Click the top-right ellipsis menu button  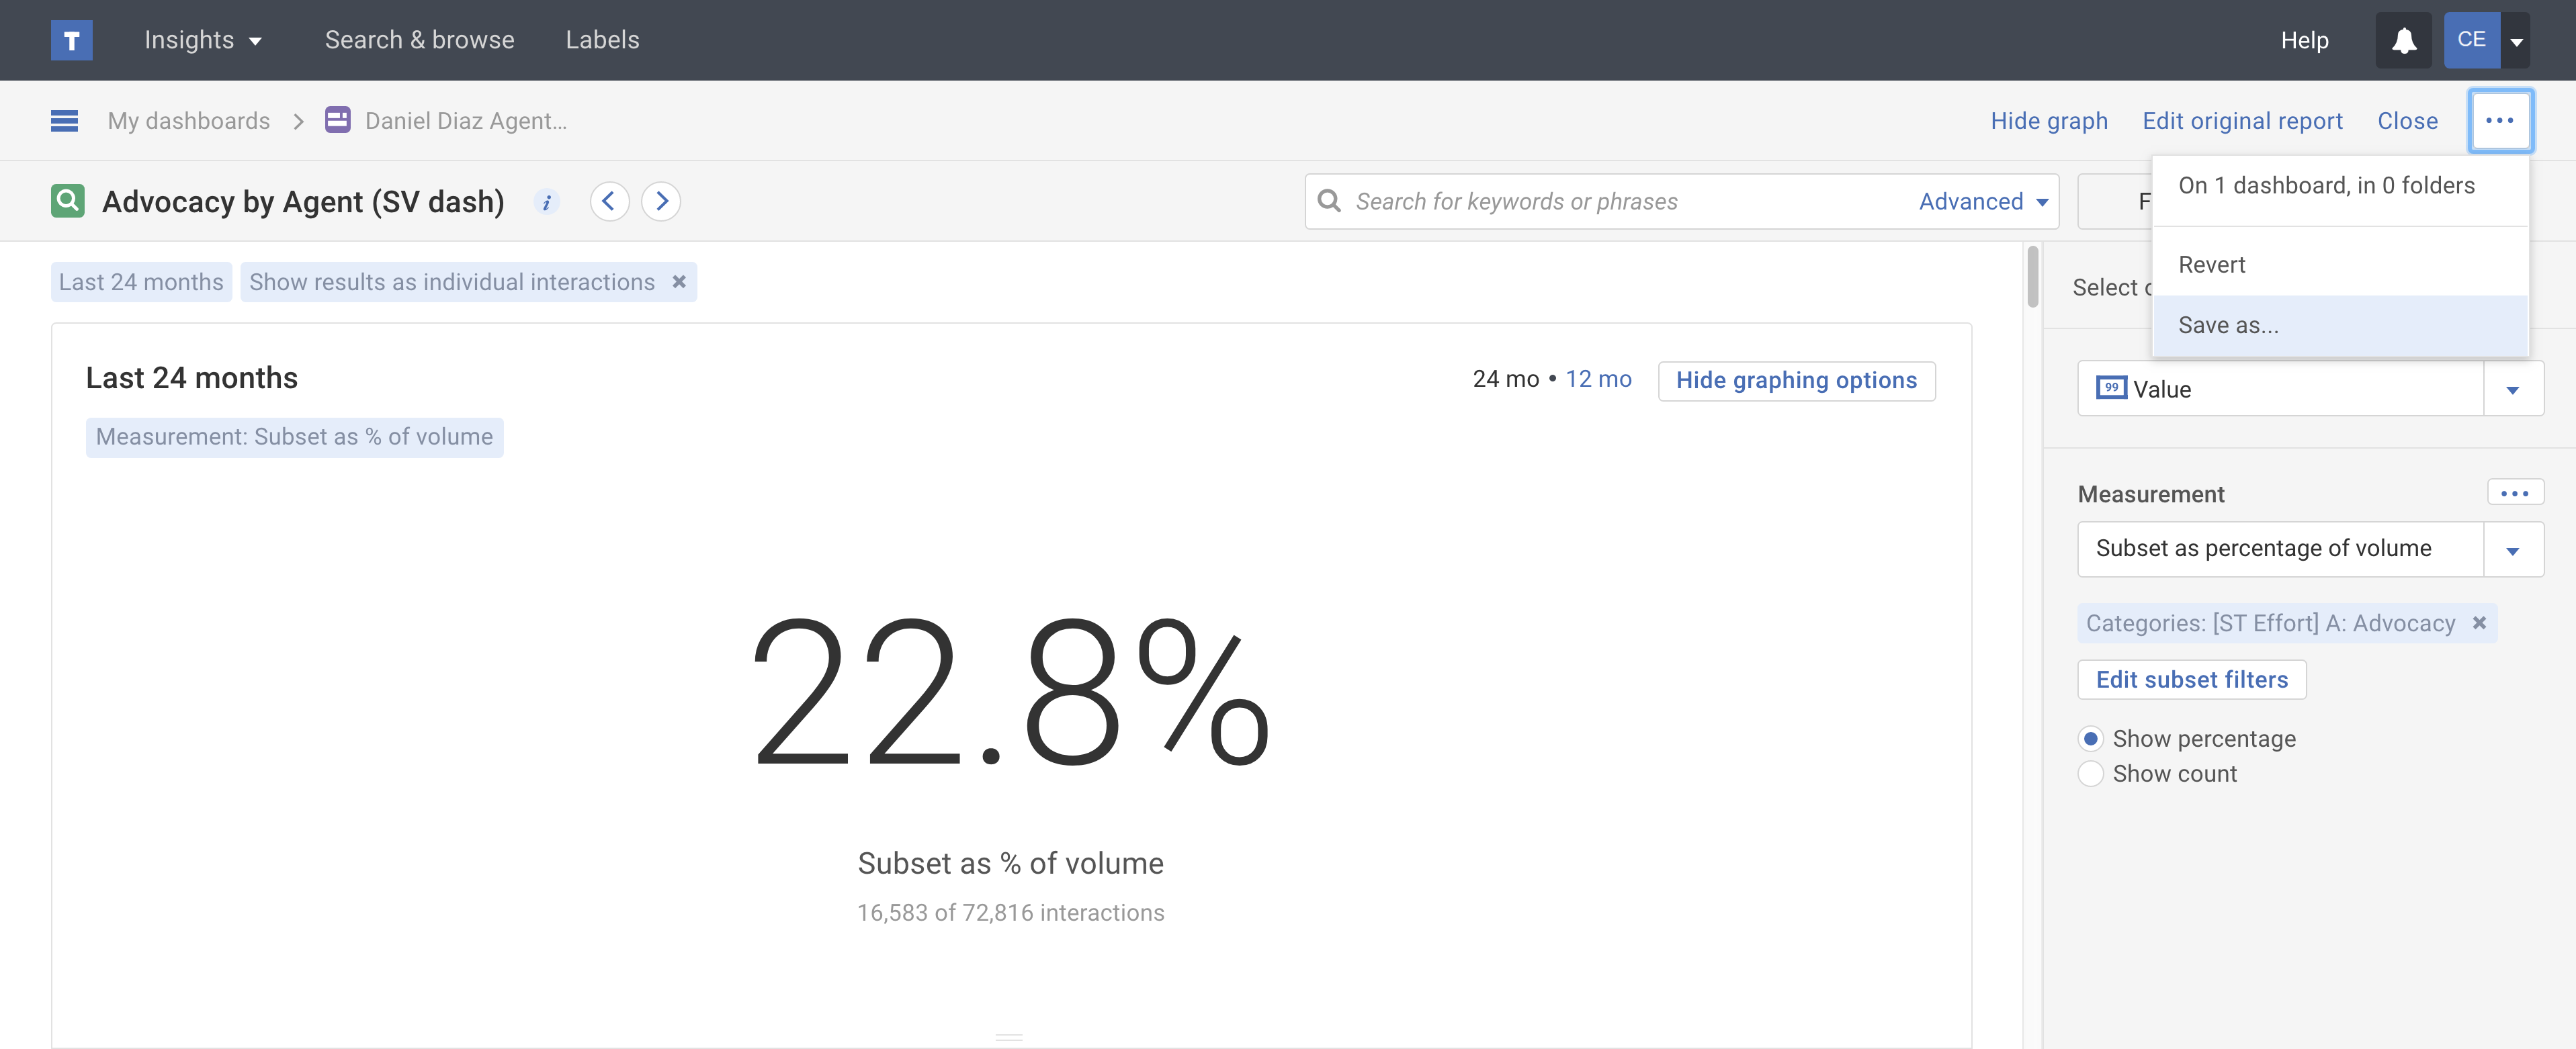tap(2499, 121)
